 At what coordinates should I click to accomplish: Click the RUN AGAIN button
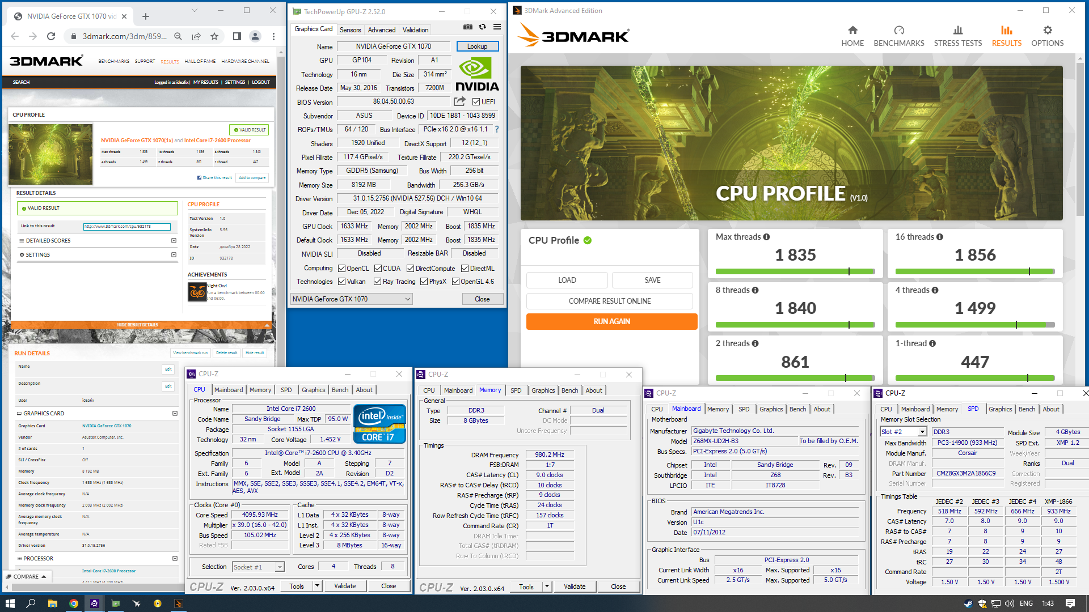coord(611,321)
